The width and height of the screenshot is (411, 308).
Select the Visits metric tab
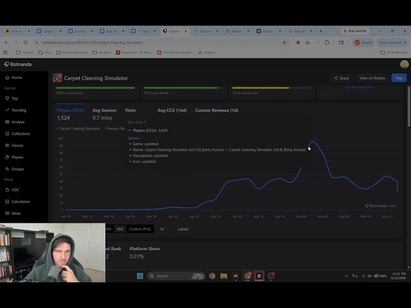pos(130,110)
